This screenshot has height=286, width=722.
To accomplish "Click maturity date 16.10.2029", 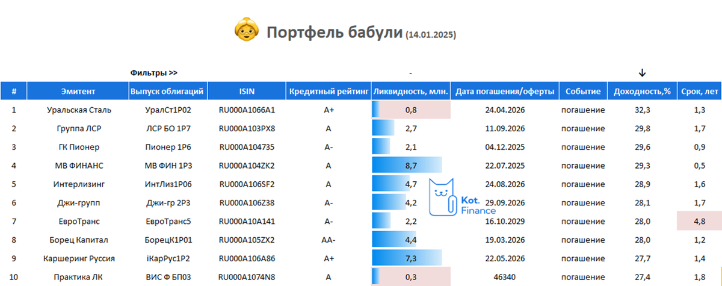I will pyautogui.click(x=504, y=222).
